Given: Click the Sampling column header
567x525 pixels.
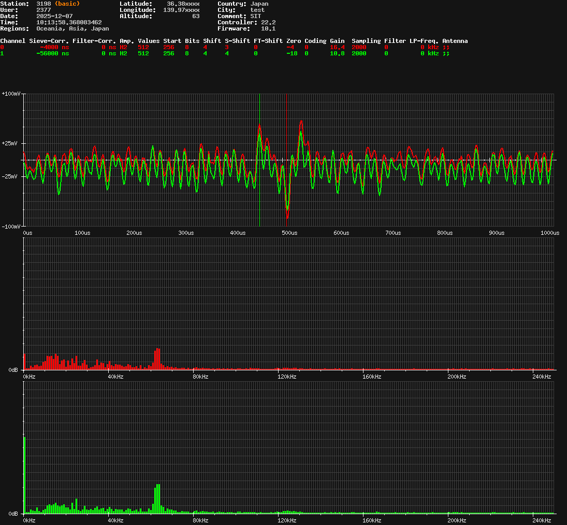Looking at the screenshot, I should pyautogui.click(x=366, y=41).
